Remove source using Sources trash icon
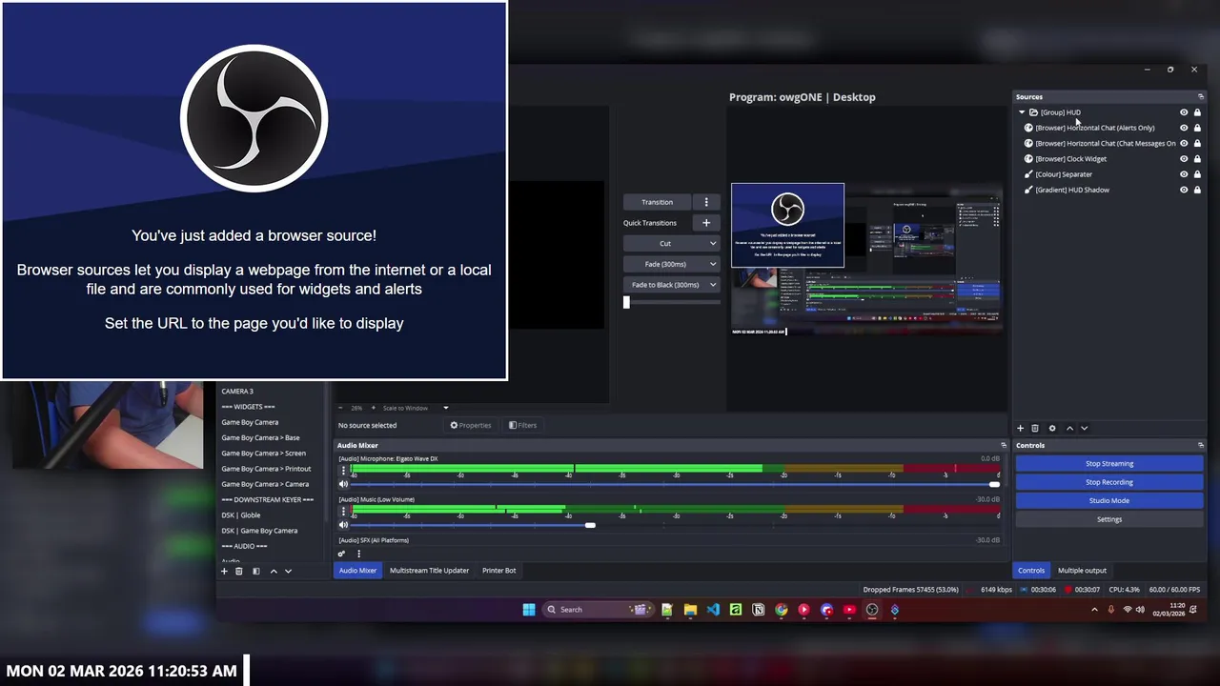1220x686 pixels. [x=1035, y=429]
